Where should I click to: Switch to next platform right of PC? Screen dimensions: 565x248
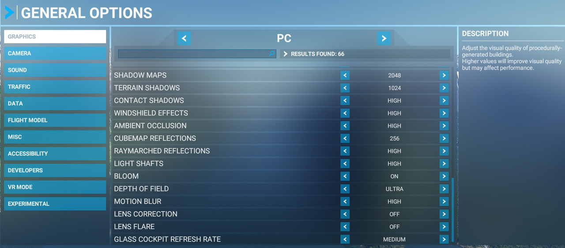point(384,38)
